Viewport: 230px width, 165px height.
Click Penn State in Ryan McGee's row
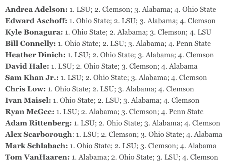click(x=186, y=112)
